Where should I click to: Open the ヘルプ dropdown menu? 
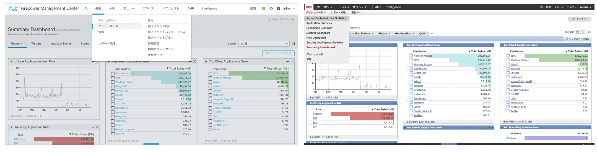pyautogui.click(x=572, y=7)
